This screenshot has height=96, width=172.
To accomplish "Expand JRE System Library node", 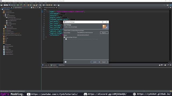I will click(x=2, y=34).
